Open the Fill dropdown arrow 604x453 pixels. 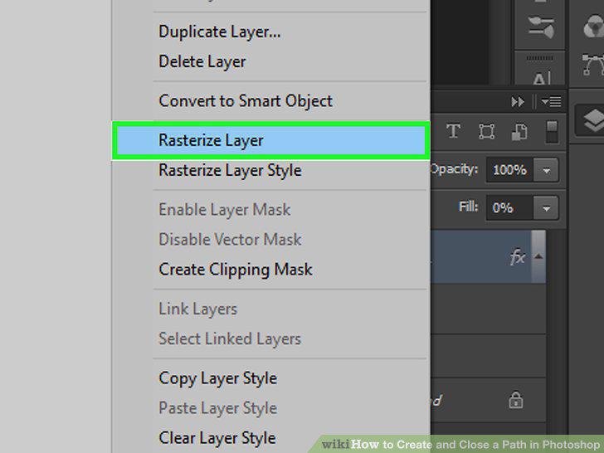(546, 208)
